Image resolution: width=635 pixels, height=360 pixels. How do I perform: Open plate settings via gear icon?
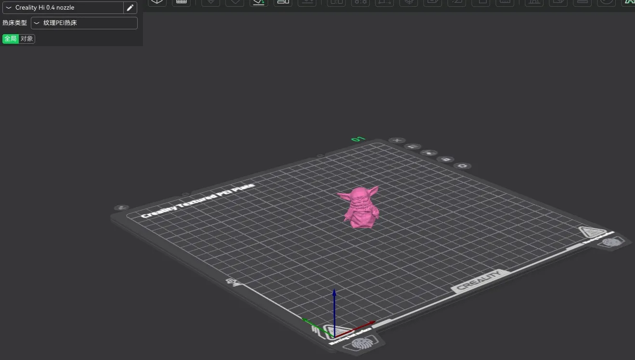(x=463, y=166)
